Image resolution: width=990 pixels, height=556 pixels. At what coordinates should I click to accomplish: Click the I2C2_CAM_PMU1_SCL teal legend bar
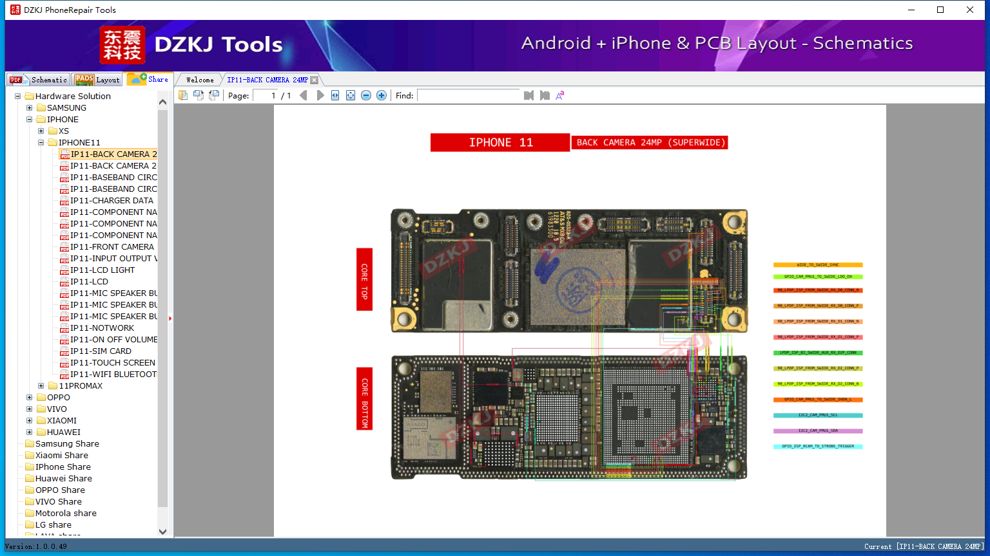point(818,415)
